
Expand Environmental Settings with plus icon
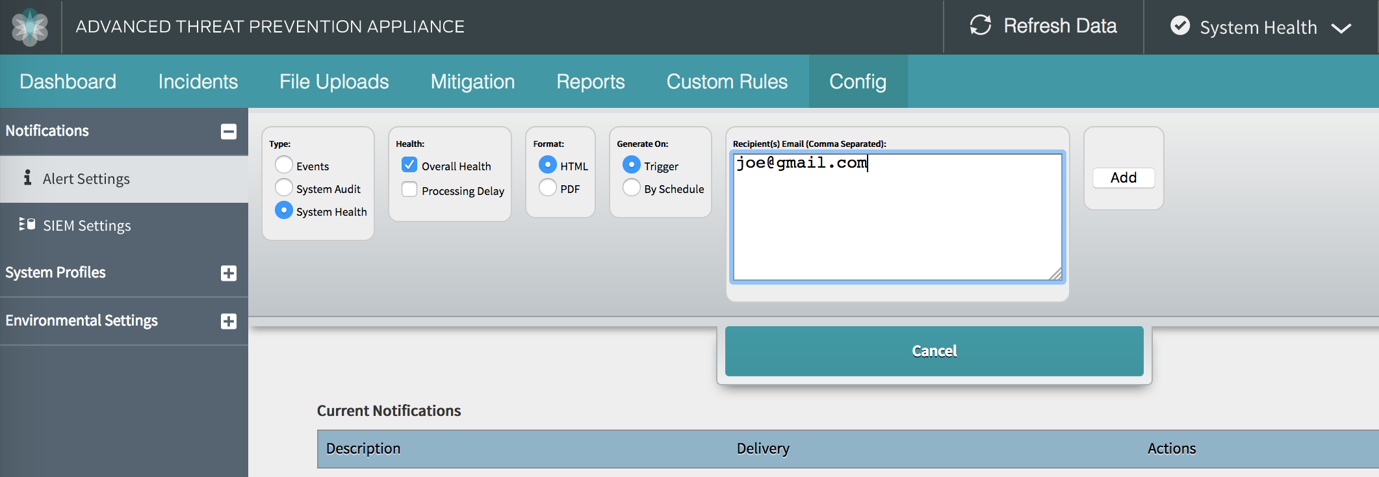coord(228,321)
